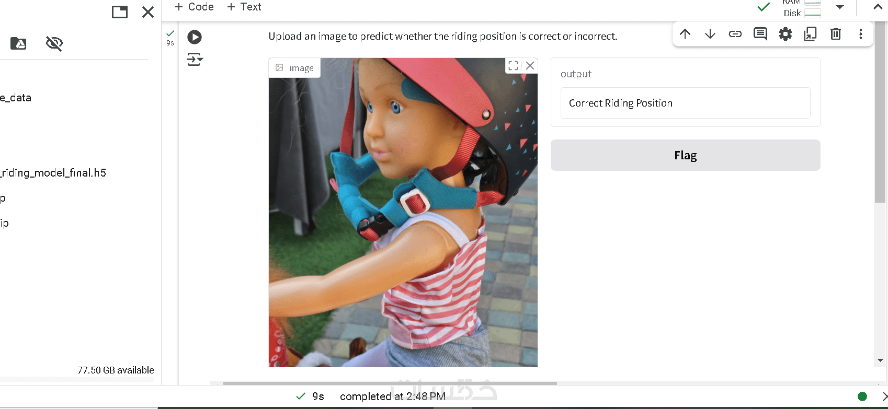The height and width of the screenshot is (409, 888).
Task: Run the code cell
Action: (195, 37)
